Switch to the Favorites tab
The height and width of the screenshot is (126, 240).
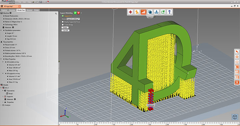point(12,10)
